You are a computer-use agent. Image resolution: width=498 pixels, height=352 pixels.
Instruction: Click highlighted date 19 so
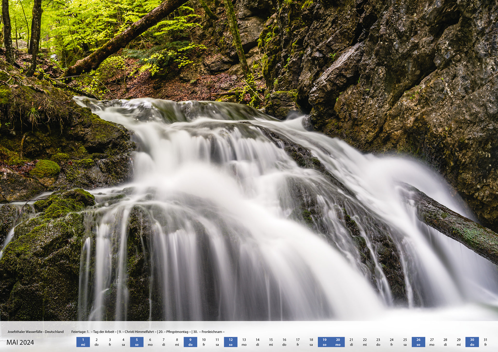(324, 342)
